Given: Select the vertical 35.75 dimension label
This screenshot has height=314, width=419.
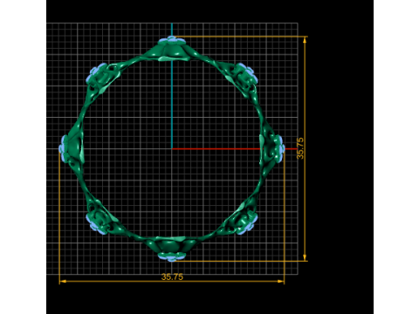Looking at the screenshot, I should tap(300, 148).
